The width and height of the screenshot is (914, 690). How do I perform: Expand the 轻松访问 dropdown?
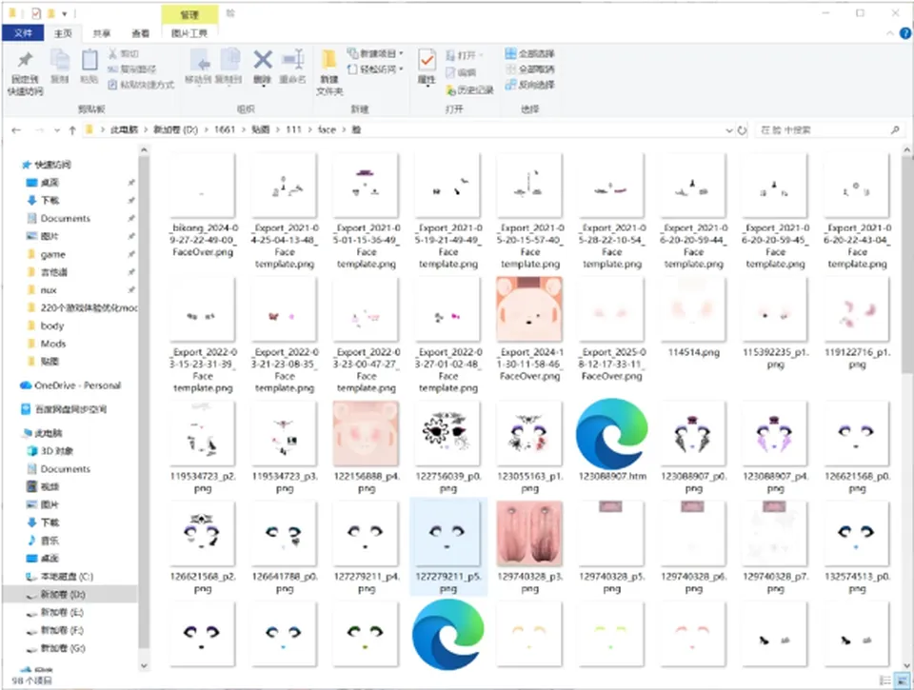tap(402, 69)
